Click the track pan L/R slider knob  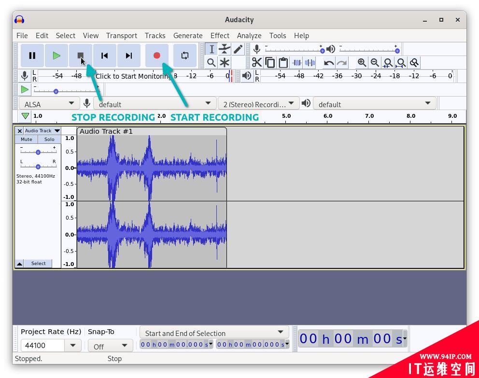(38, 167)
